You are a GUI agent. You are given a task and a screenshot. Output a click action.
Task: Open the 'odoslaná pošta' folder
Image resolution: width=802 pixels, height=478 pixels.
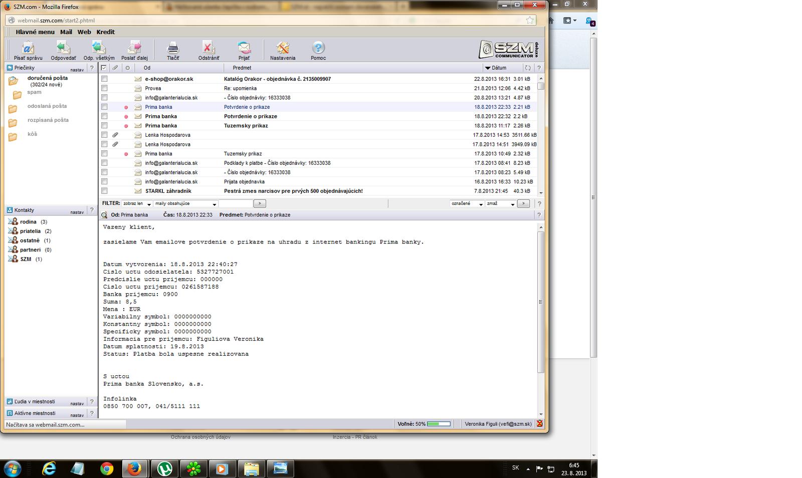(47, 106)
